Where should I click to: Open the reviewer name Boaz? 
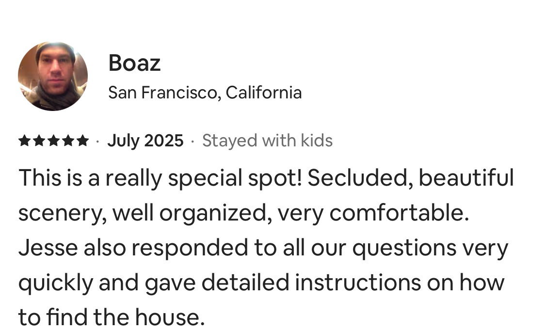point(134,63)
